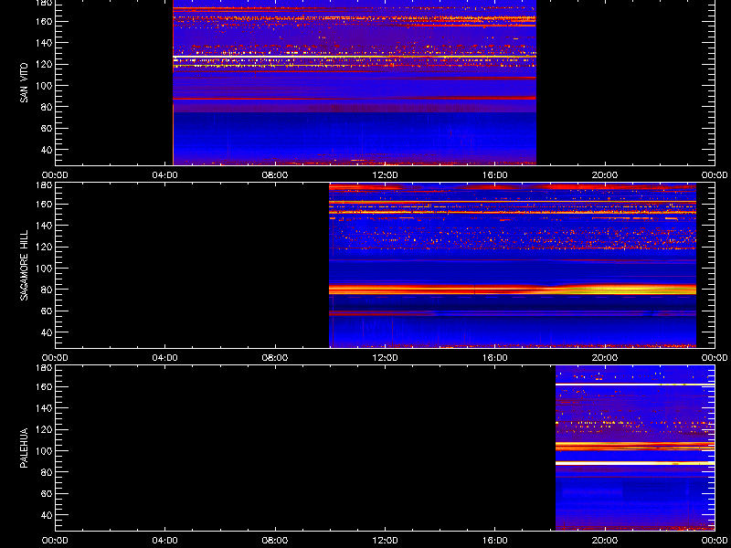Click 08:00 time label under San Vito plot

[x=275, y=175]
